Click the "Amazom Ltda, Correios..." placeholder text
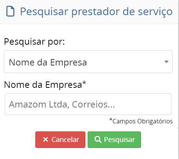Screen dimensions: 179x159 [62, 104]
